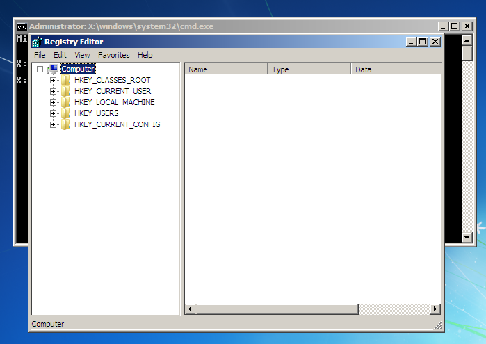Expand the HKEY_CLASSES_ROOT node
This screenshot has height=344, width=486.
click(53, 80)
